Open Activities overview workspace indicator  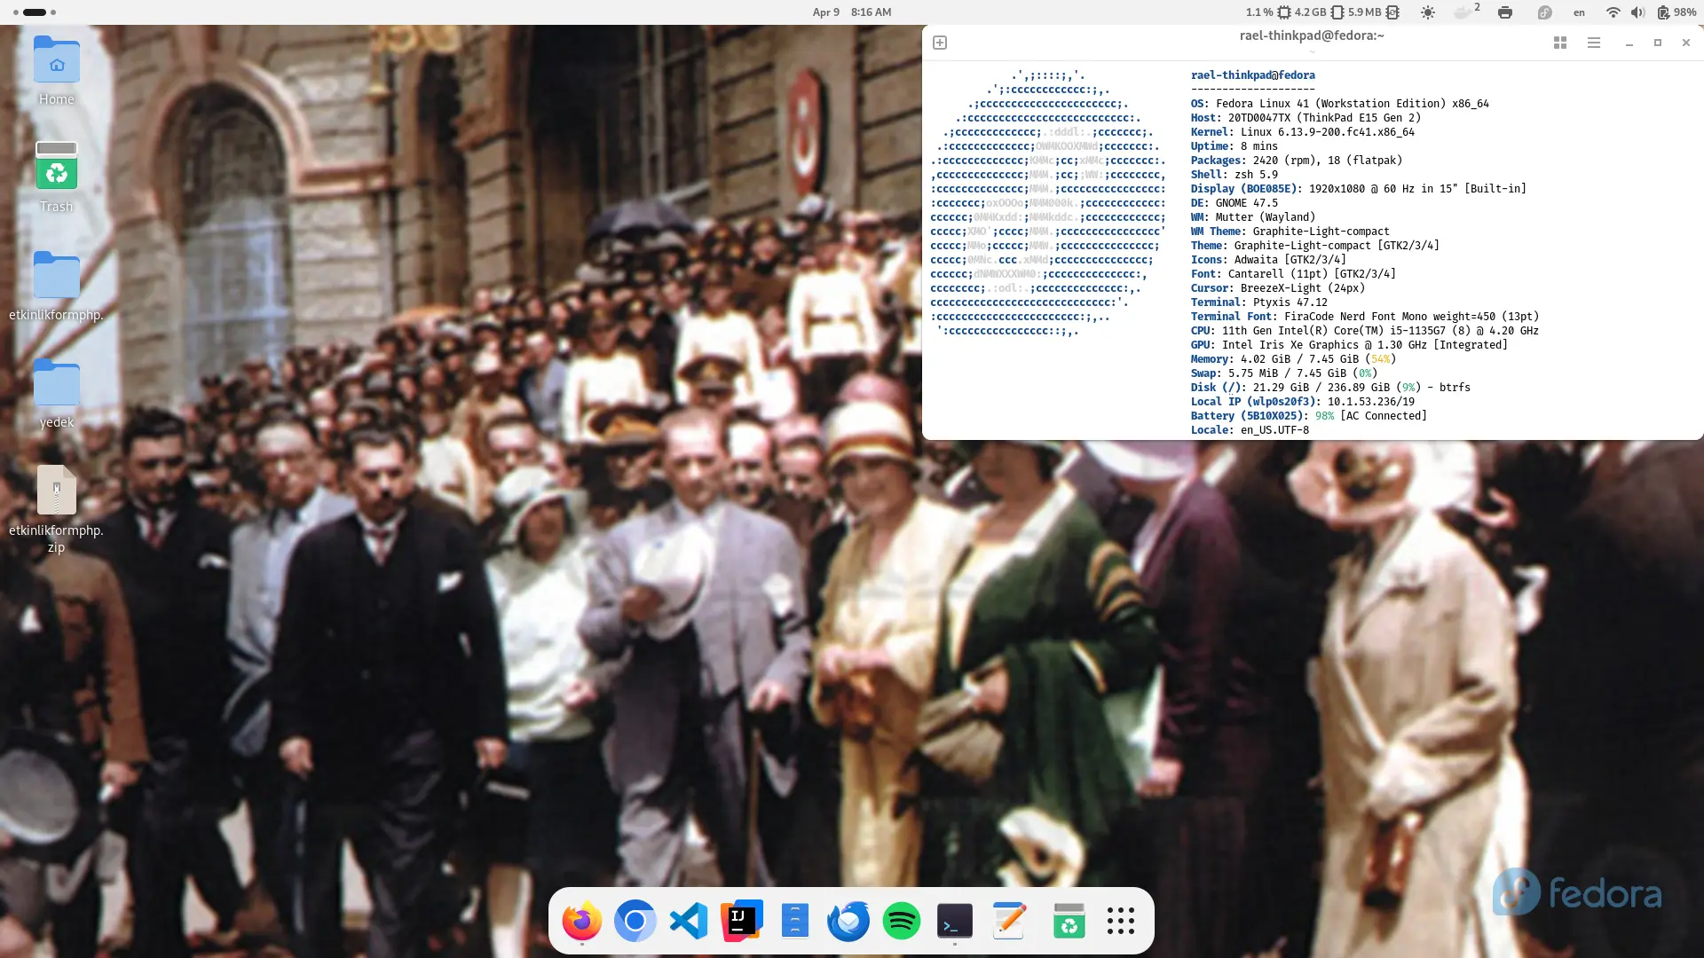35,12
